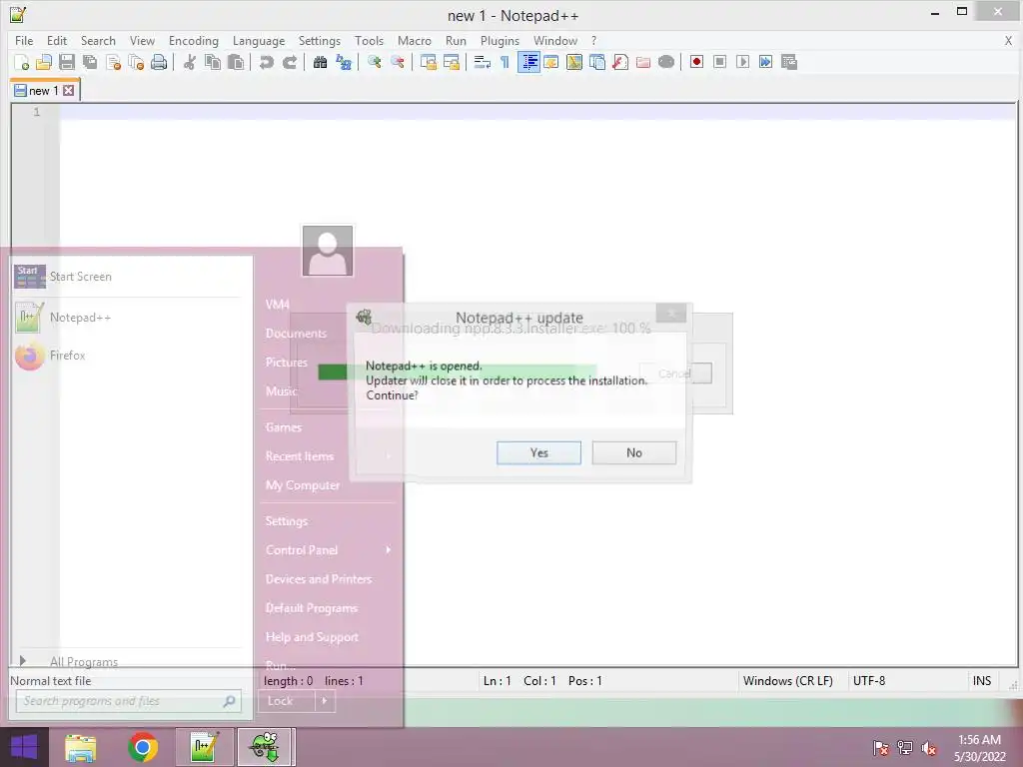Click the muted volume tray icon
This screenshot has width=1023, height=767.
pos(928,748)
